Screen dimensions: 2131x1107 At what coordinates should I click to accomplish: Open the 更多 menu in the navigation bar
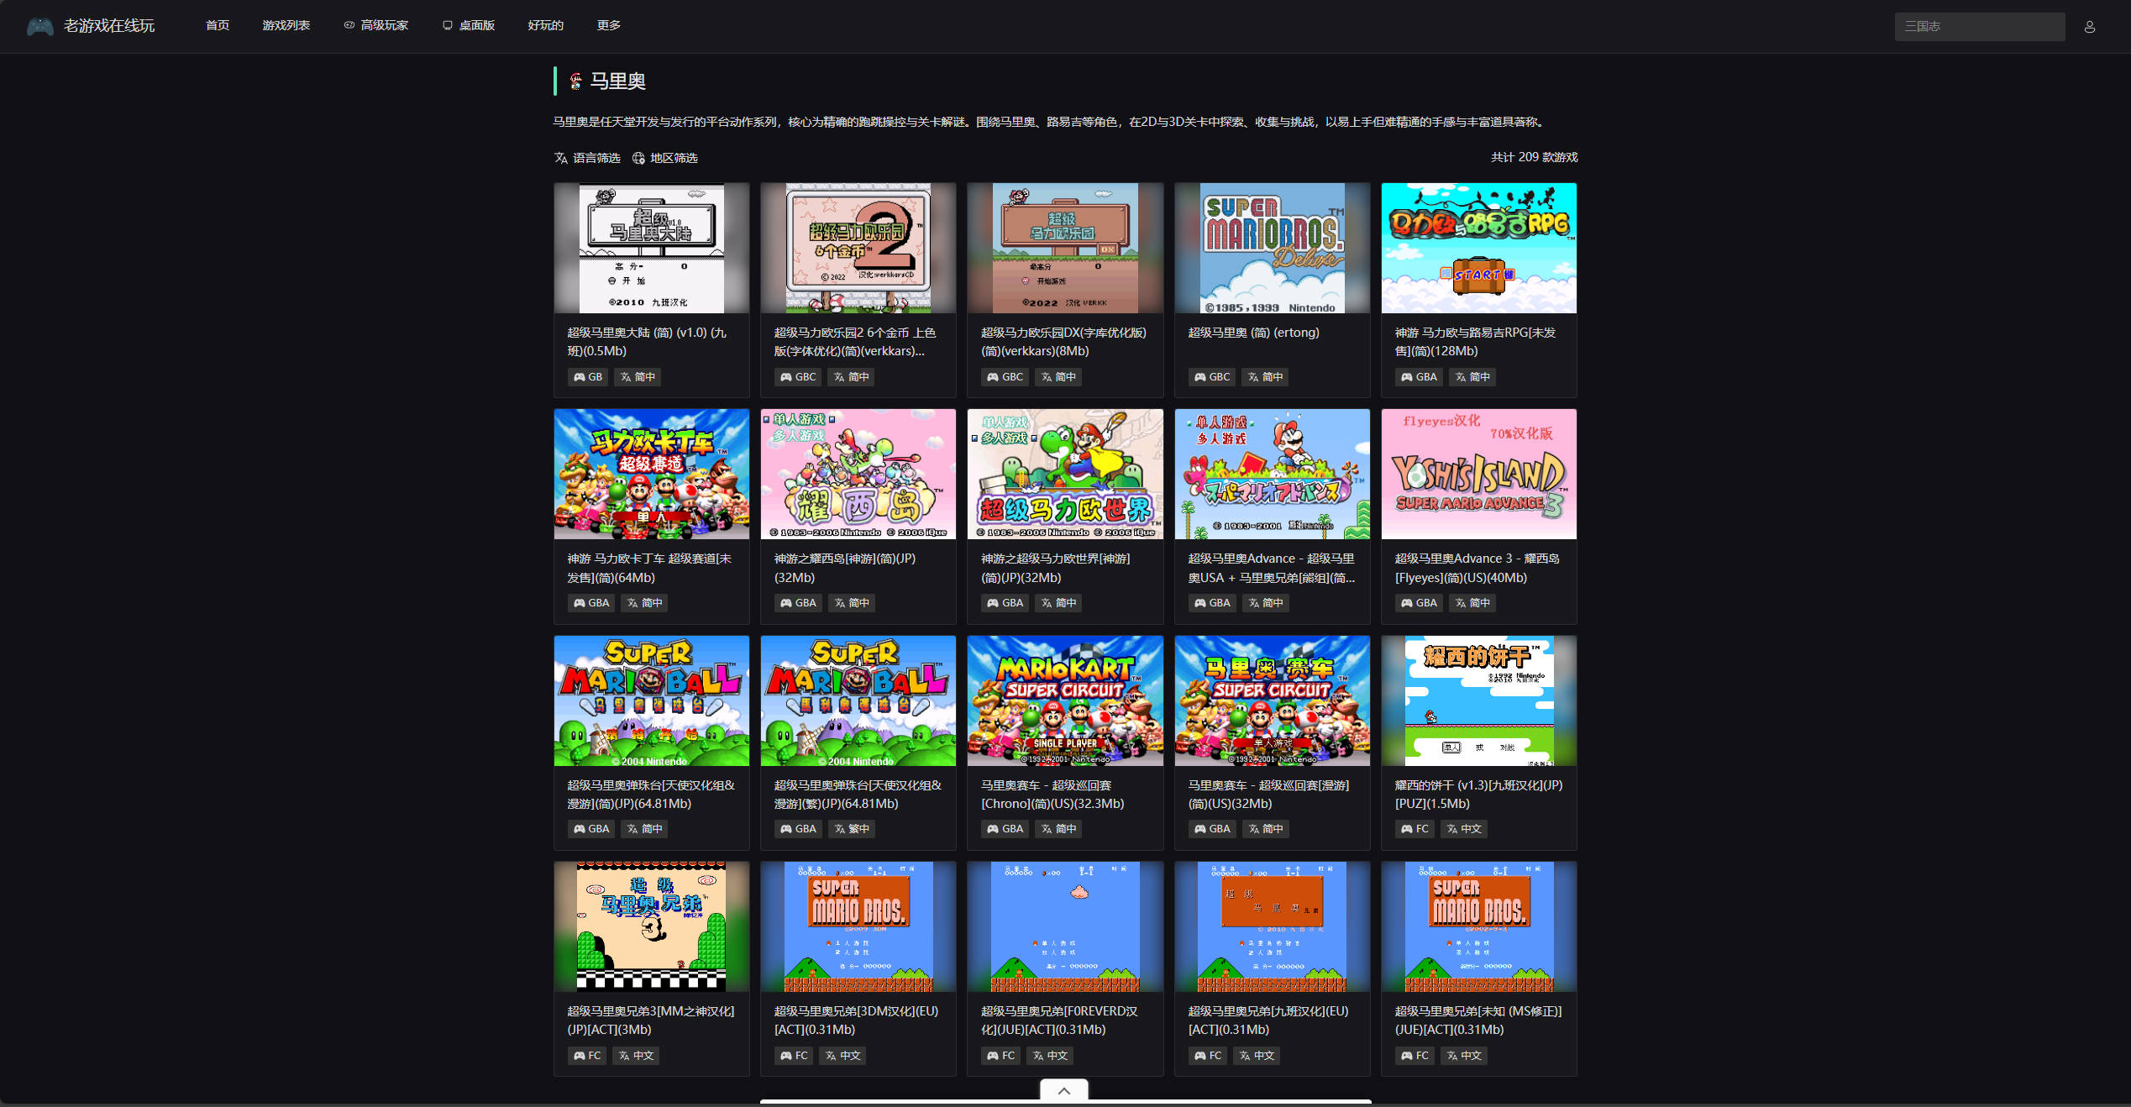608,25
